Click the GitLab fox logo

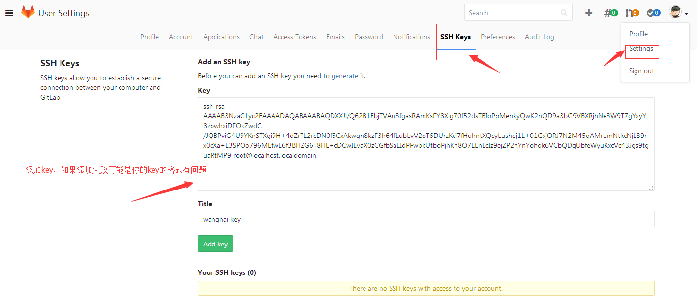28,12
